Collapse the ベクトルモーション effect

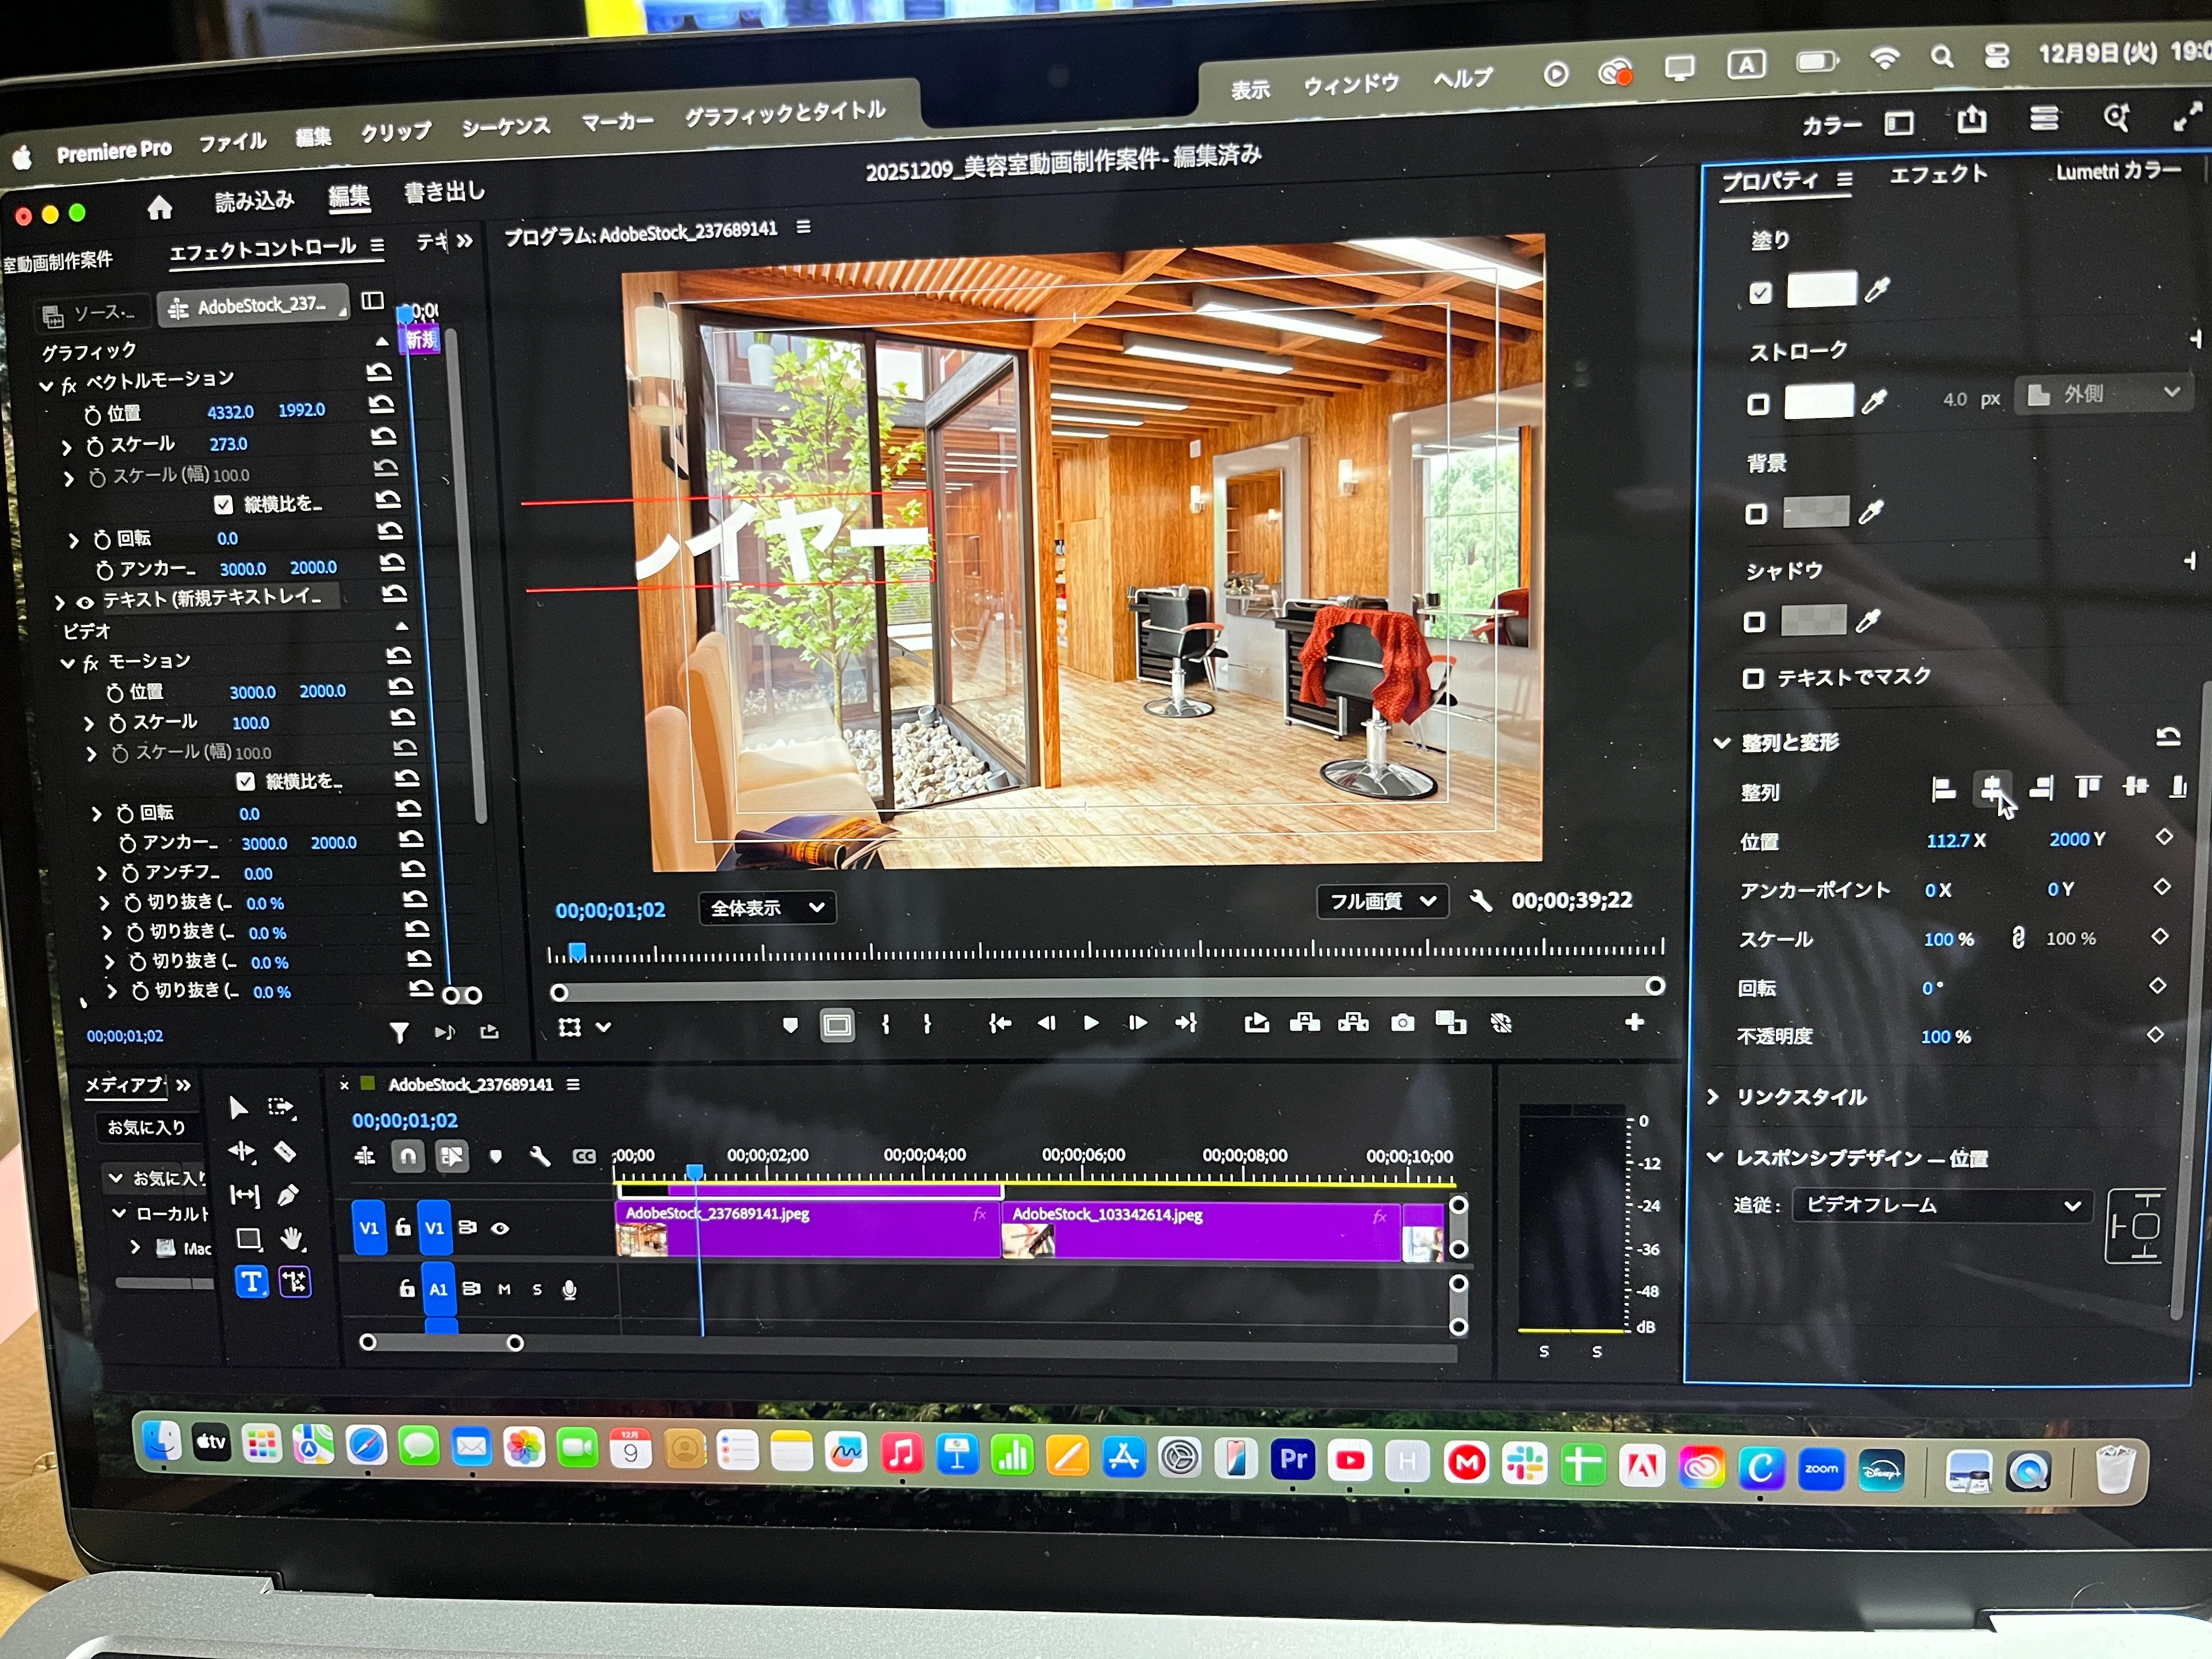pos(46,385)
